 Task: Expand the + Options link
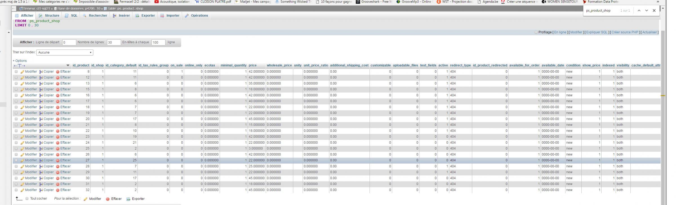(x=20, y=61)
